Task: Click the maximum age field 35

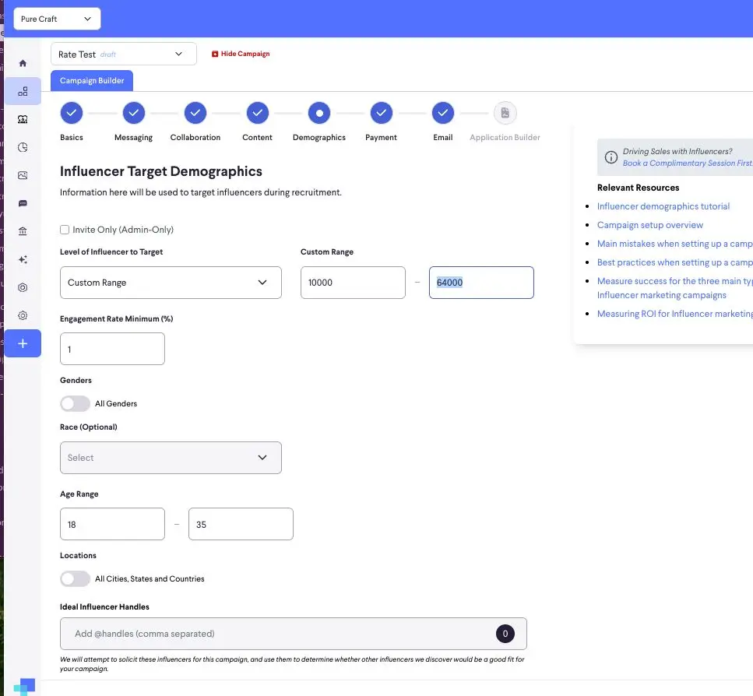Action: point(241,524)
